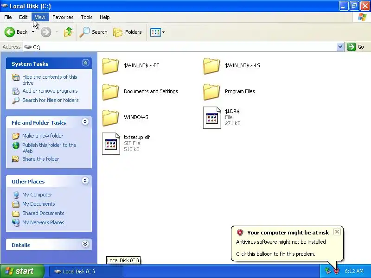The height and width of the screenshot is (278, 371).
Task: Open the View menu
Action: click(40, 17)
